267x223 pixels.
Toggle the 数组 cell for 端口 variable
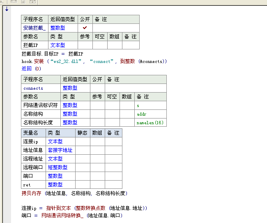pos(97,176)
